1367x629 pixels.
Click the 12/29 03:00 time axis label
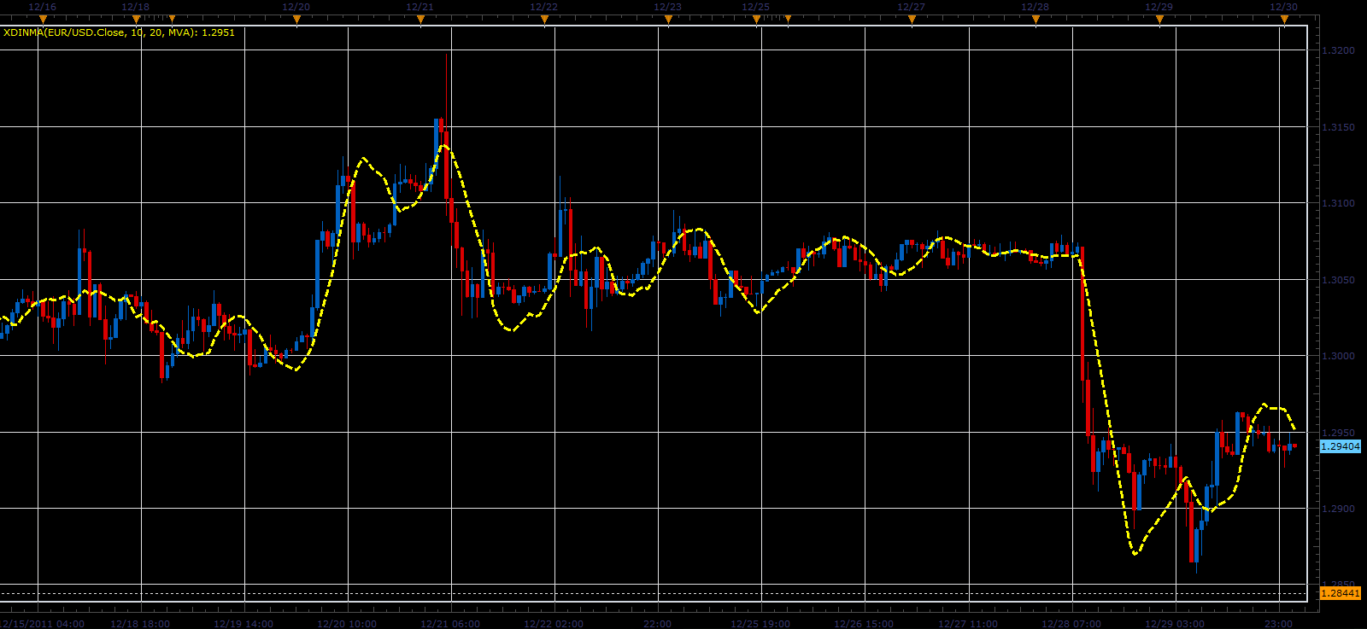point(1175,624)
